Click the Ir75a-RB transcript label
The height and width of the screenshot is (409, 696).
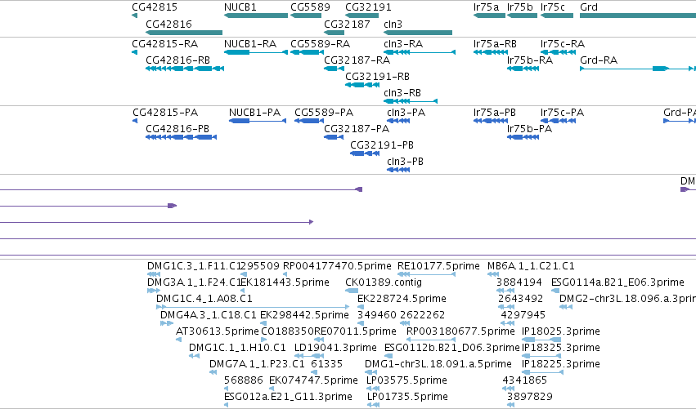pos(495,44)
